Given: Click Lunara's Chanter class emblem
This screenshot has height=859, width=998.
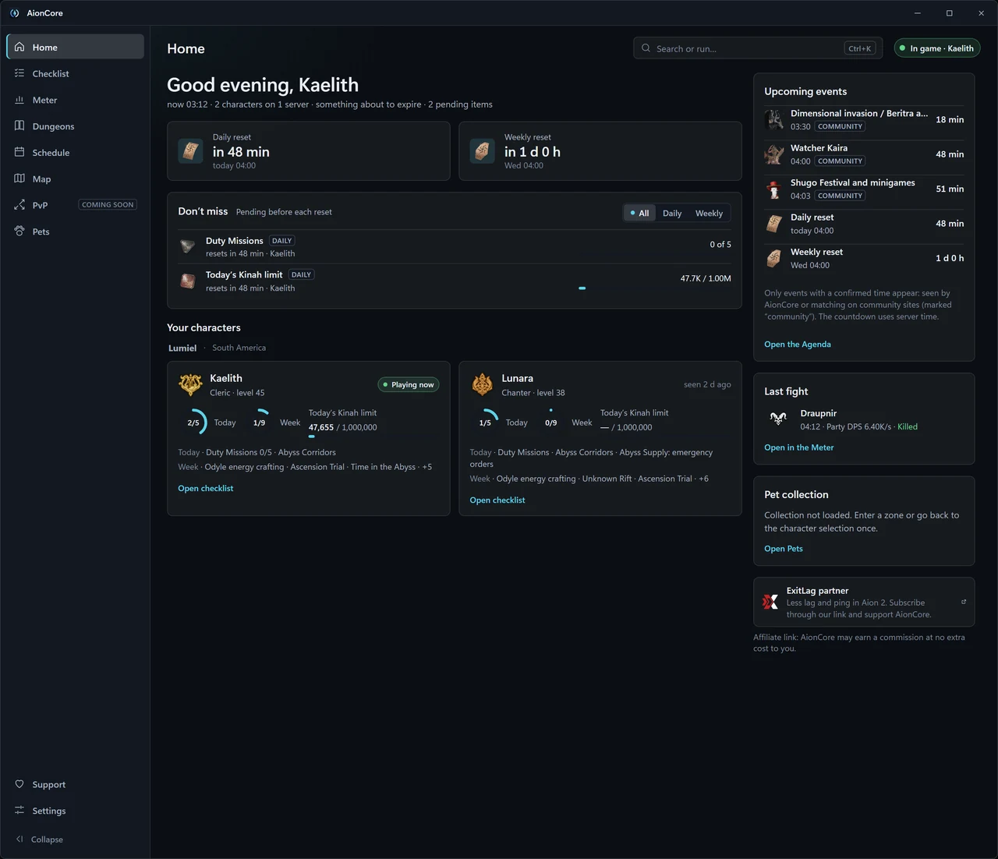Looking at the screenshot, I should click(483, 384).
